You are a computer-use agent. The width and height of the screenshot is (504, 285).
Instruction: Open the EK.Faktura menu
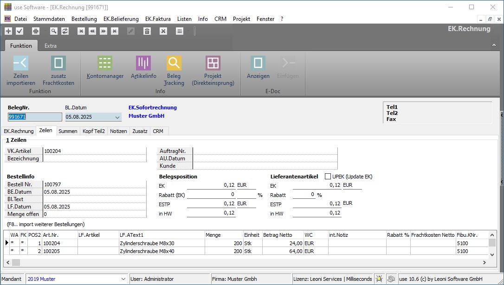pyautogui.click(x=158, y=19)
